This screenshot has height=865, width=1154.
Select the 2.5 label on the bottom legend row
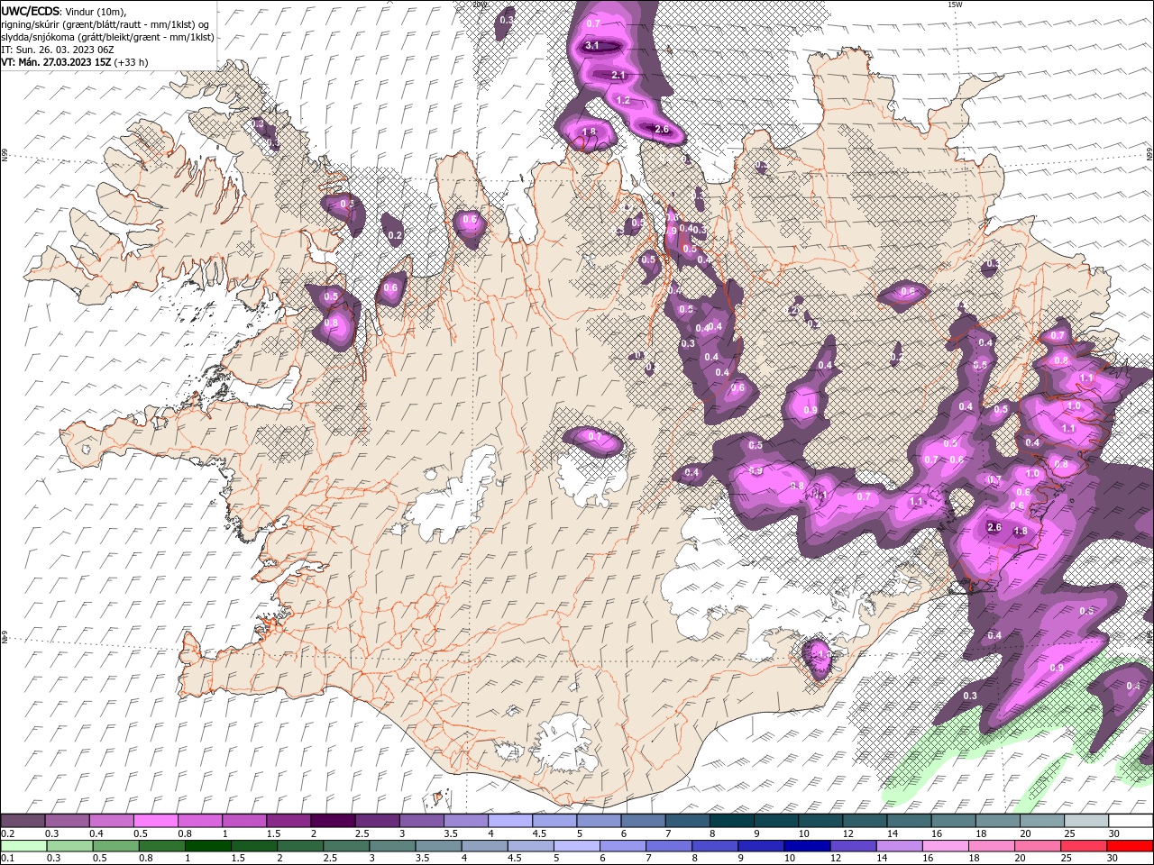328,858
